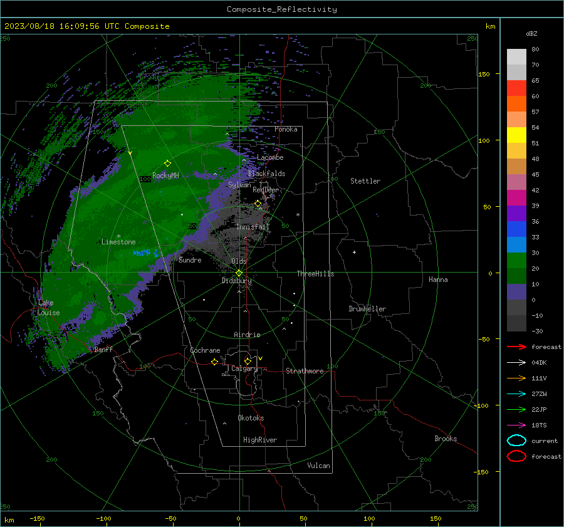
Task: Click the 'current' legend label
Action: pyautogui.click(x=545, y=441)
